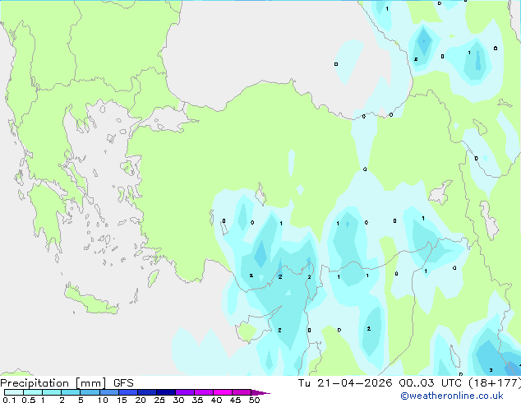Click the '0.1' legend scale label
Image resolution: width=521 pixels, height=403 pixels.
[x=9, y=400]
